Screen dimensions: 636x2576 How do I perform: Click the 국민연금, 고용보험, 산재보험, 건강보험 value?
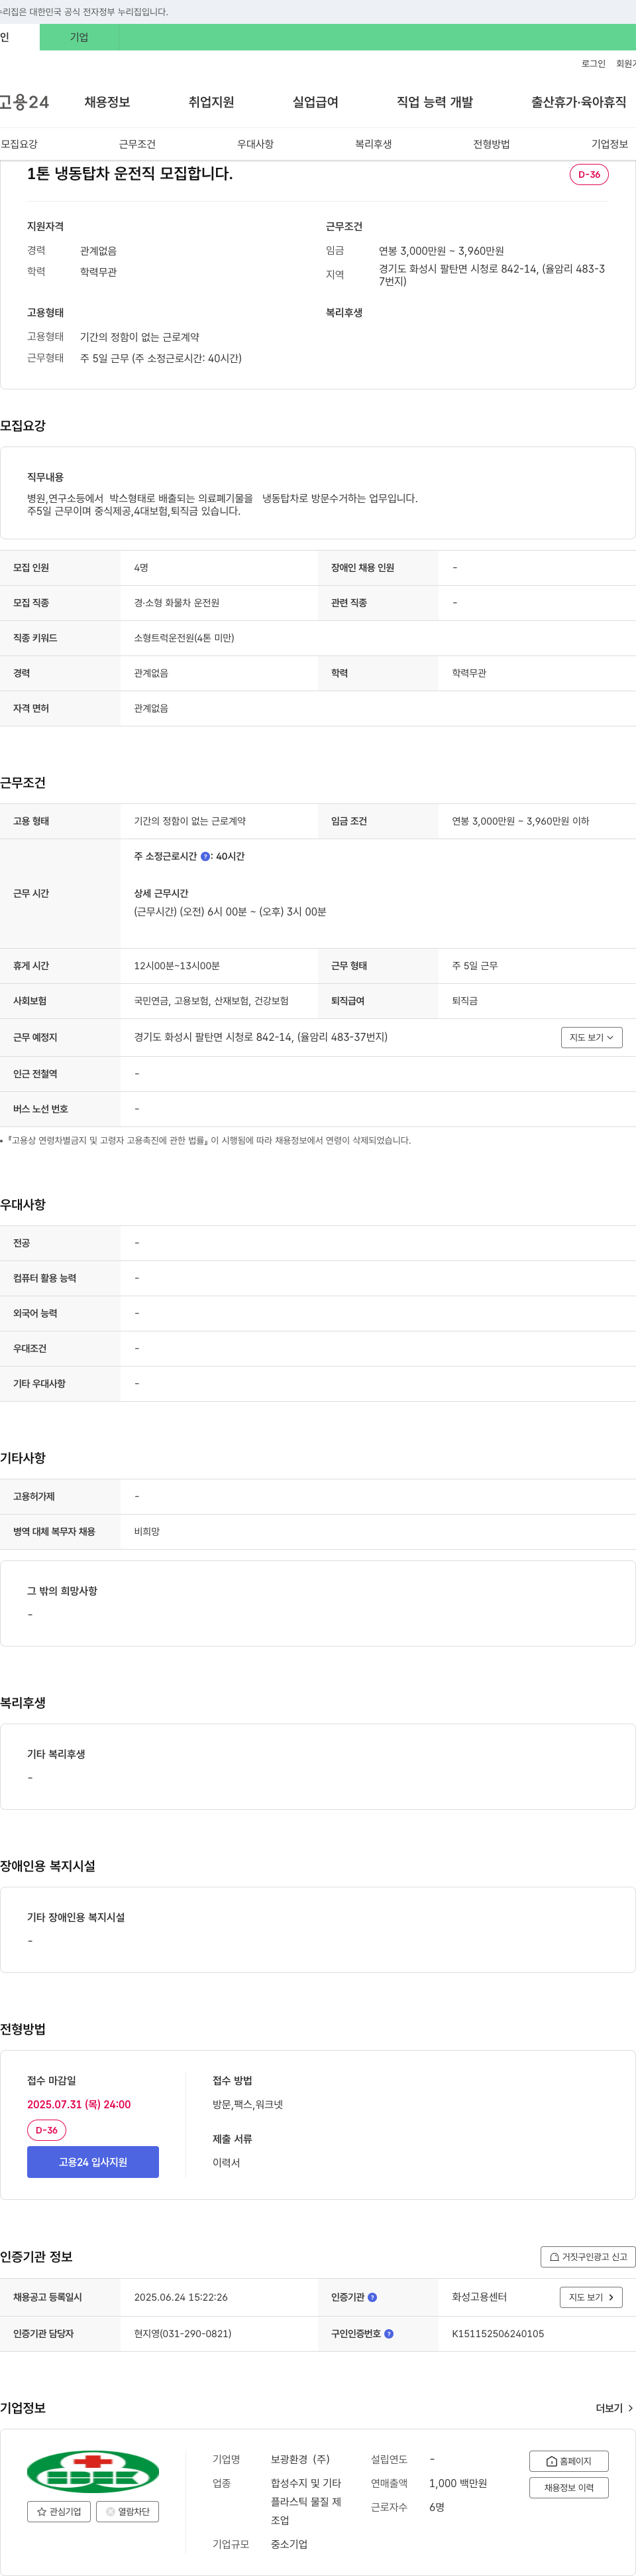coord(211,1001)
